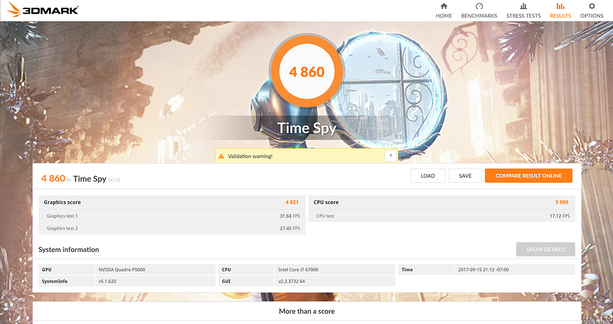The image size is (613, 324).
Task: Select the Graphics test 2 row
Action: pos(172,228)
